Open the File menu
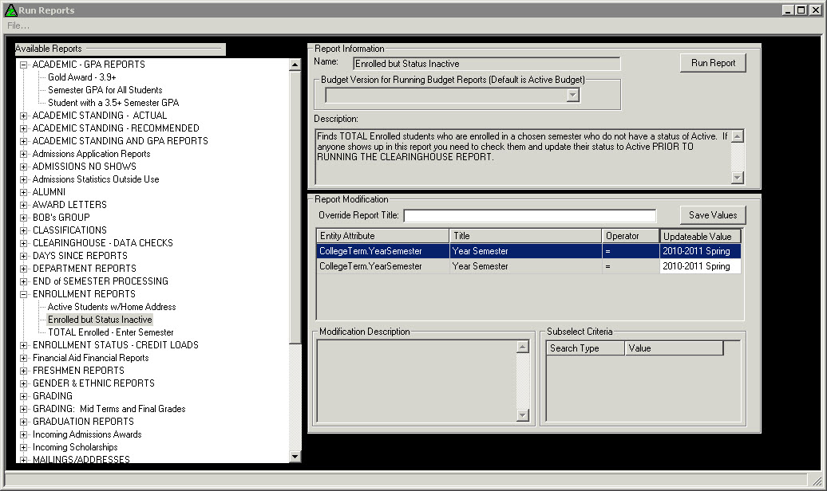827x491 pixels. (18, 26)
